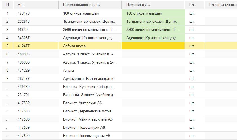Select the шт. unit cell for Блокнот. Маки и васильки
This screenshot has height=140, width=237.
click(195, 119)
